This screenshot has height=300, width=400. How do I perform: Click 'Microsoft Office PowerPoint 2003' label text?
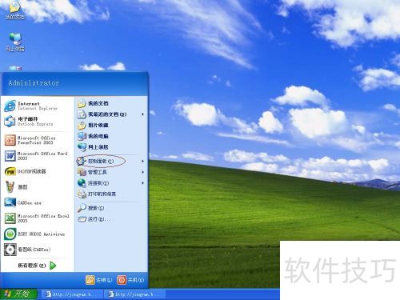pyautogui.click(x=36, y=140)
